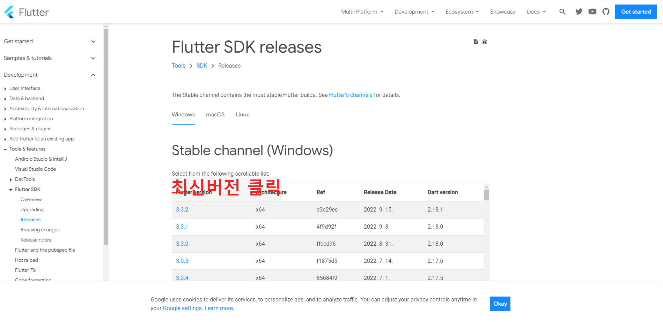This screenshot has width=663, height=322.
Task: Click the 2022. 9. 15. release date
Action: point(378,209)
